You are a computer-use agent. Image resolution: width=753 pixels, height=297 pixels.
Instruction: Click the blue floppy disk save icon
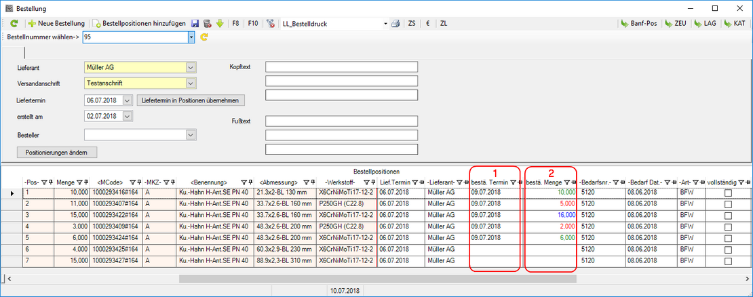pyautogui.click(x=195, y=23)
